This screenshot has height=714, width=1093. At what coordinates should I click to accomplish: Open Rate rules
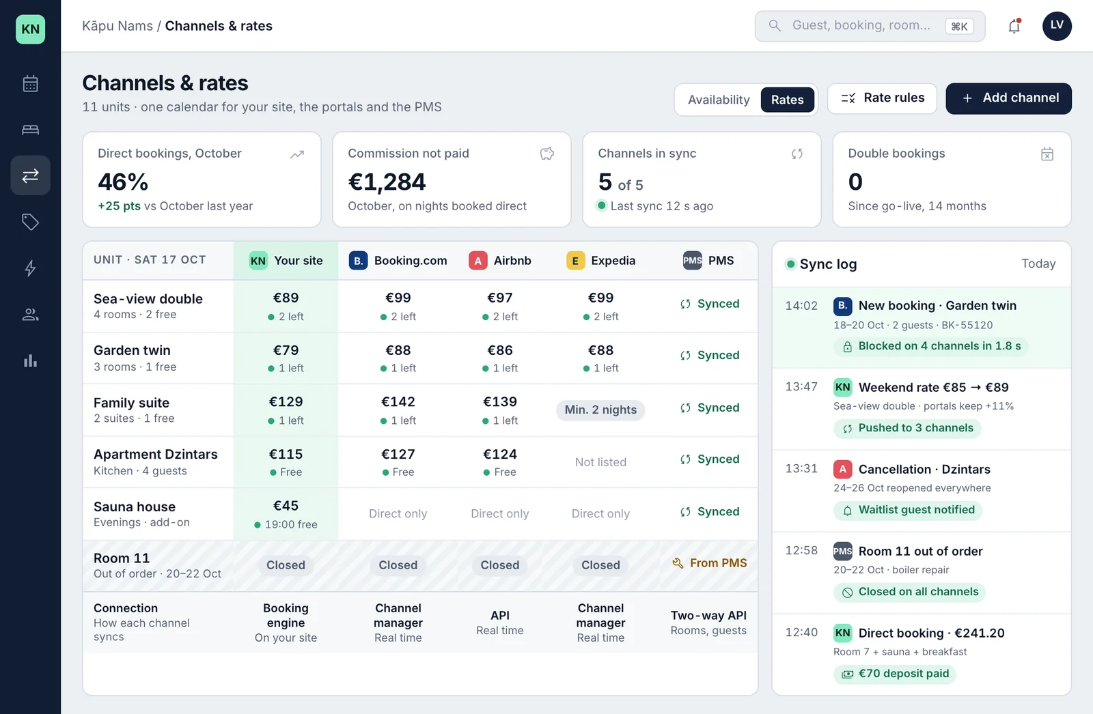(882, 98)
